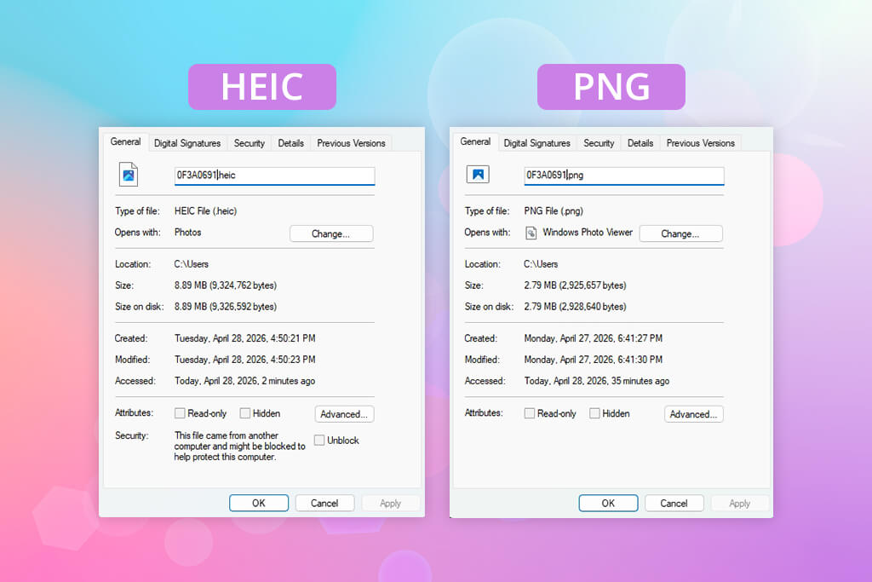872x582 pixels.
Task: Click the HEIC modified date 4:50:23 PM
Action: pyautogui.click(x=245, y=360)
